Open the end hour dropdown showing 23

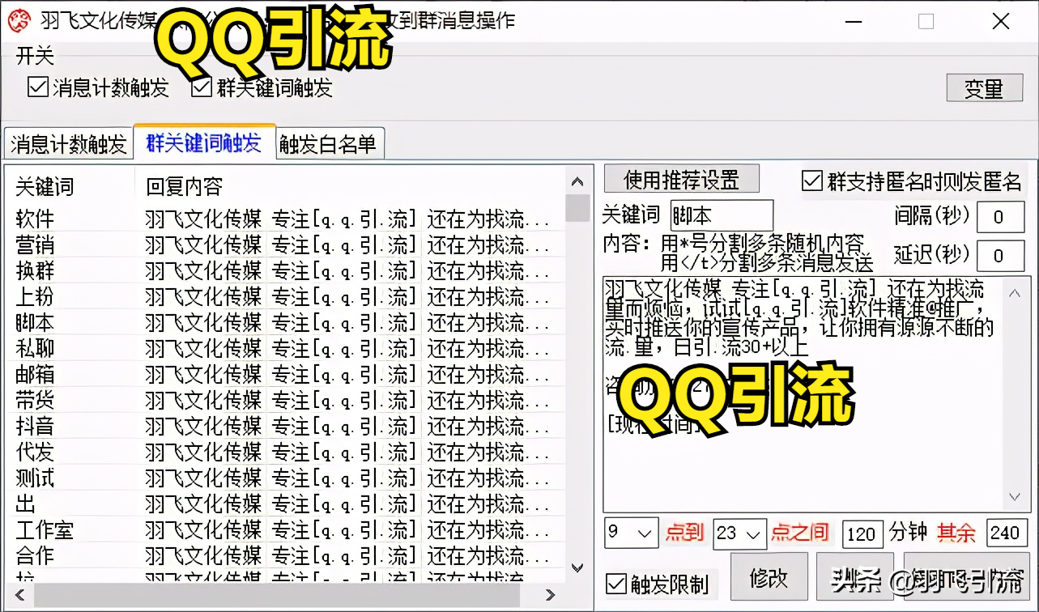coord(739,533)
